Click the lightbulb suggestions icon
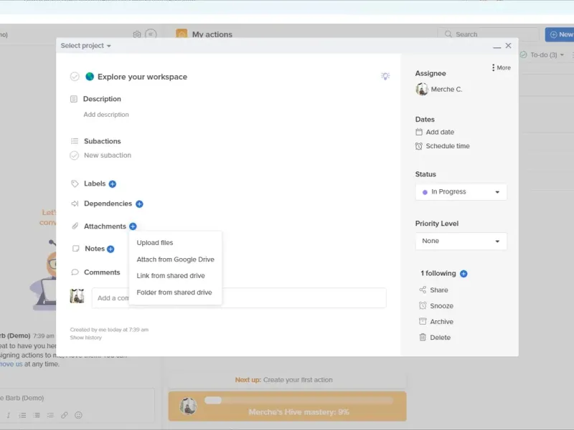This screenshot has height=430, width=574. [x=385, y=76]
